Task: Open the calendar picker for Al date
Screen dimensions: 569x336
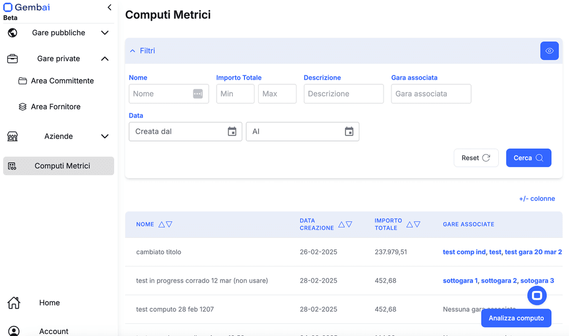Action: coord(349,131)
